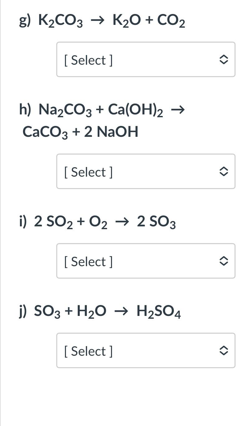
Task: Open the [ Select ] dropdown below equation i
Action: 146,261
